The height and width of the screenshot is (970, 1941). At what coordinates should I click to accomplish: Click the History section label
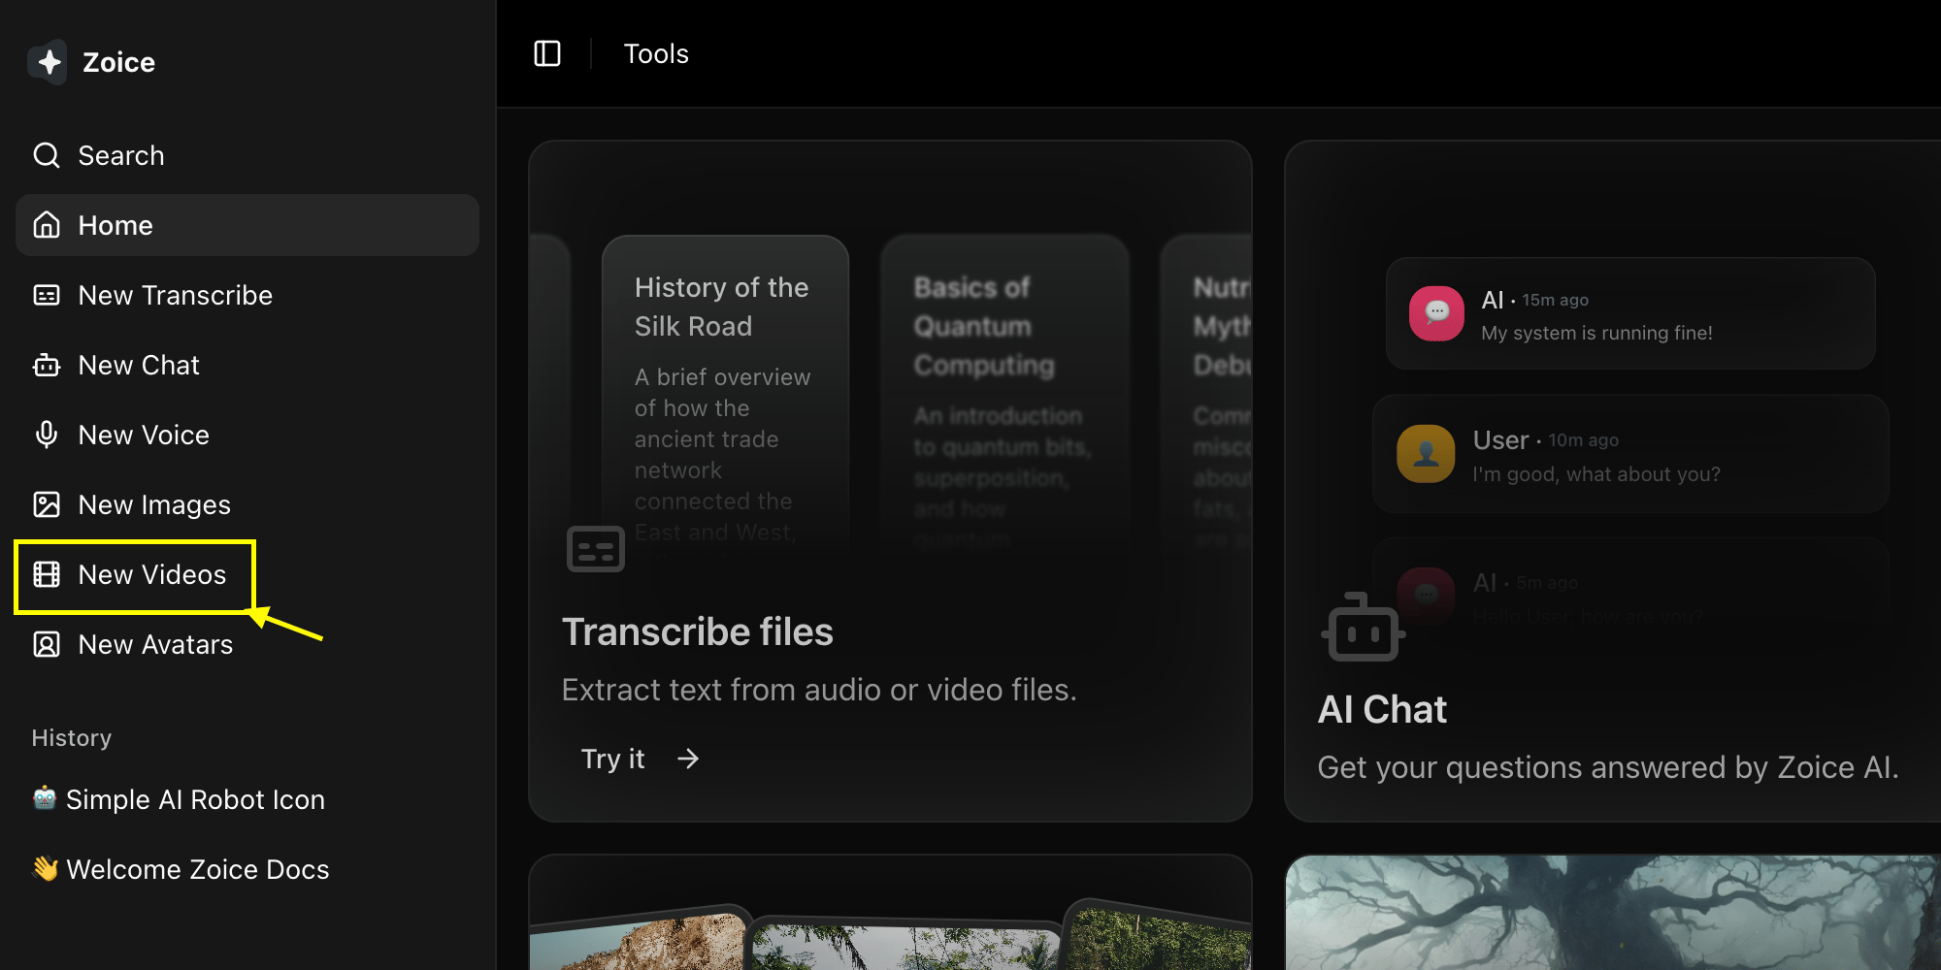[72, 738]
